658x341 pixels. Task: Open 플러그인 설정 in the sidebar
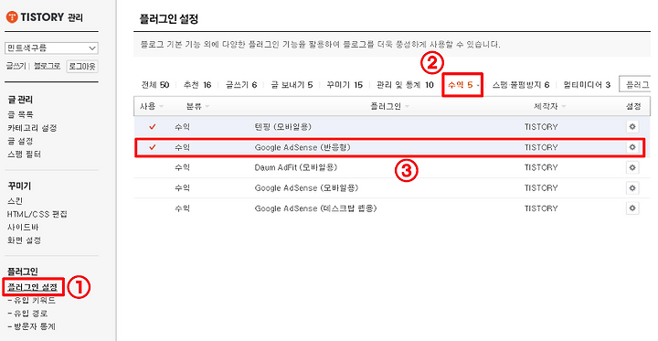click(32, 288)
